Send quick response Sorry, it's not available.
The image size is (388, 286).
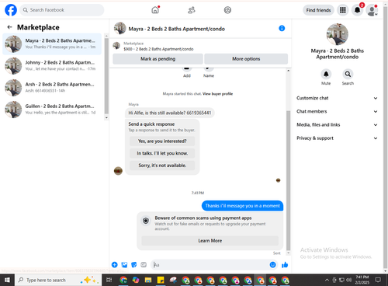[x=162, y=166]
